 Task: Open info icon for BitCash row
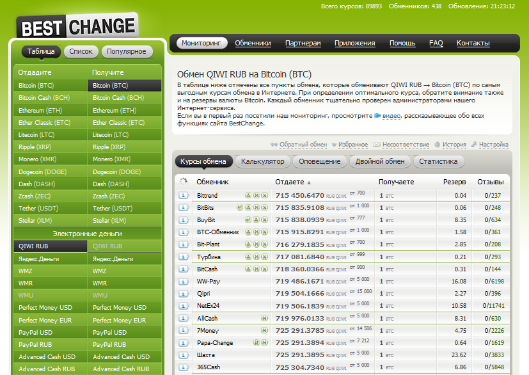[184, 269]
